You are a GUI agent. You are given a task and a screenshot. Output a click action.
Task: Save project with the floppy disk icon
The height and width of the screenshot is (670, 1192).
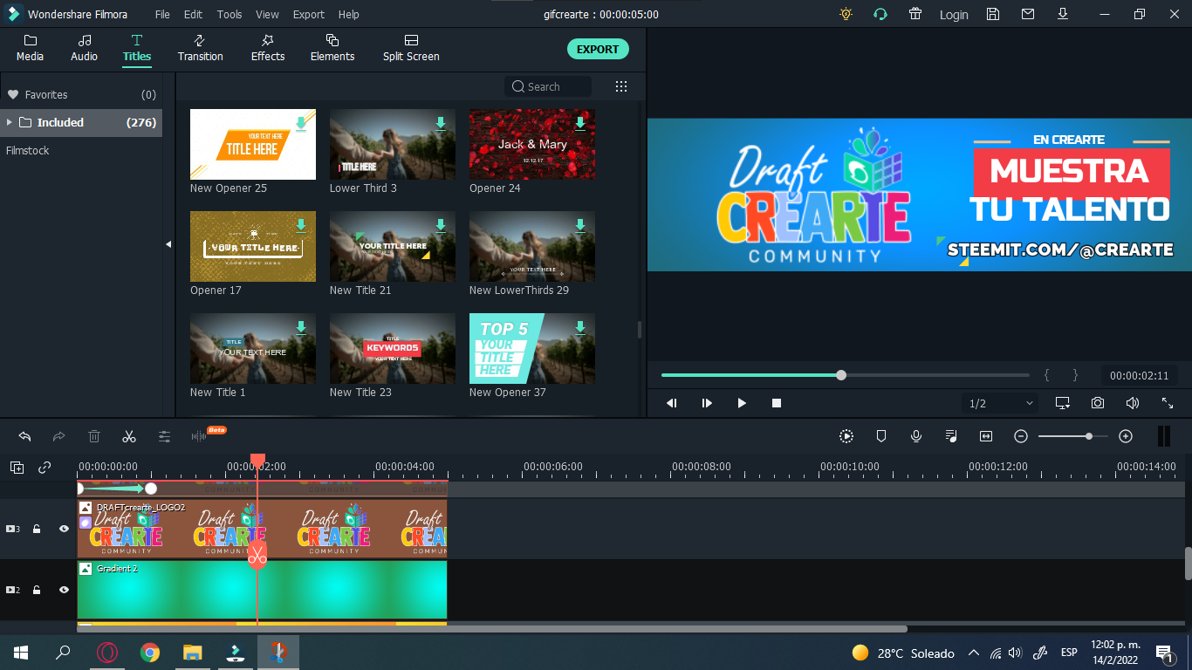pyautogui.click(x=993, y=14)
